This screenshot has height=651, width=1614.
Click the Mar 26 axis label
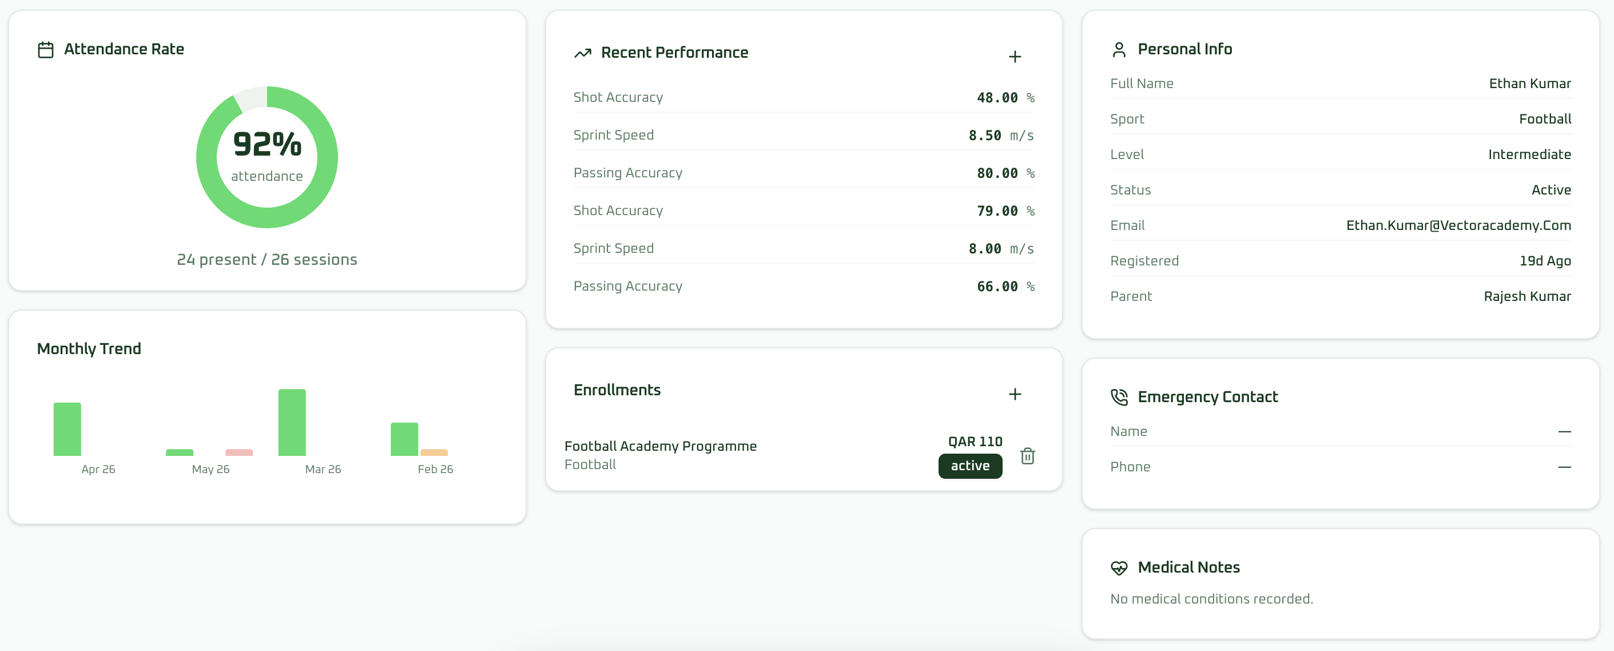pyautogui.click(x=323, y=469)
